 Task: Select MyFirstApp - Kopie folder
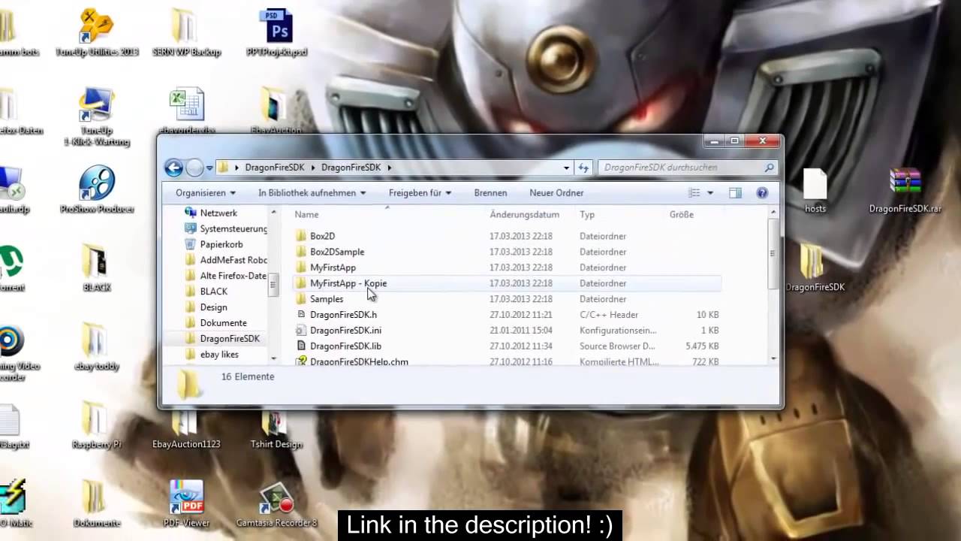point(507,284)
